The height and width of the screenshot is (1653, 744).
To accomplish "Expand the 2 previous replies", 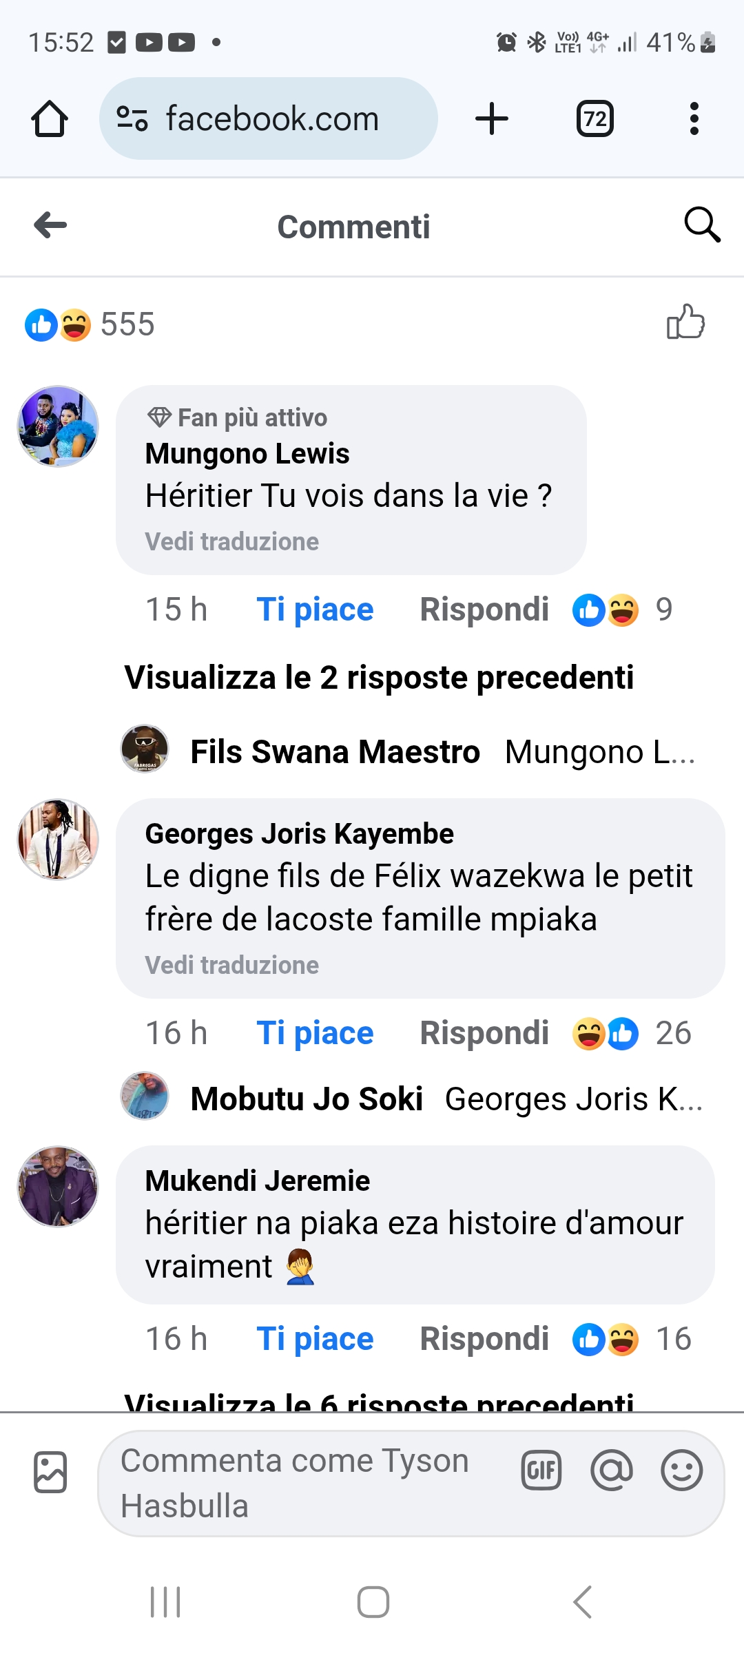I will click(379, 677).
